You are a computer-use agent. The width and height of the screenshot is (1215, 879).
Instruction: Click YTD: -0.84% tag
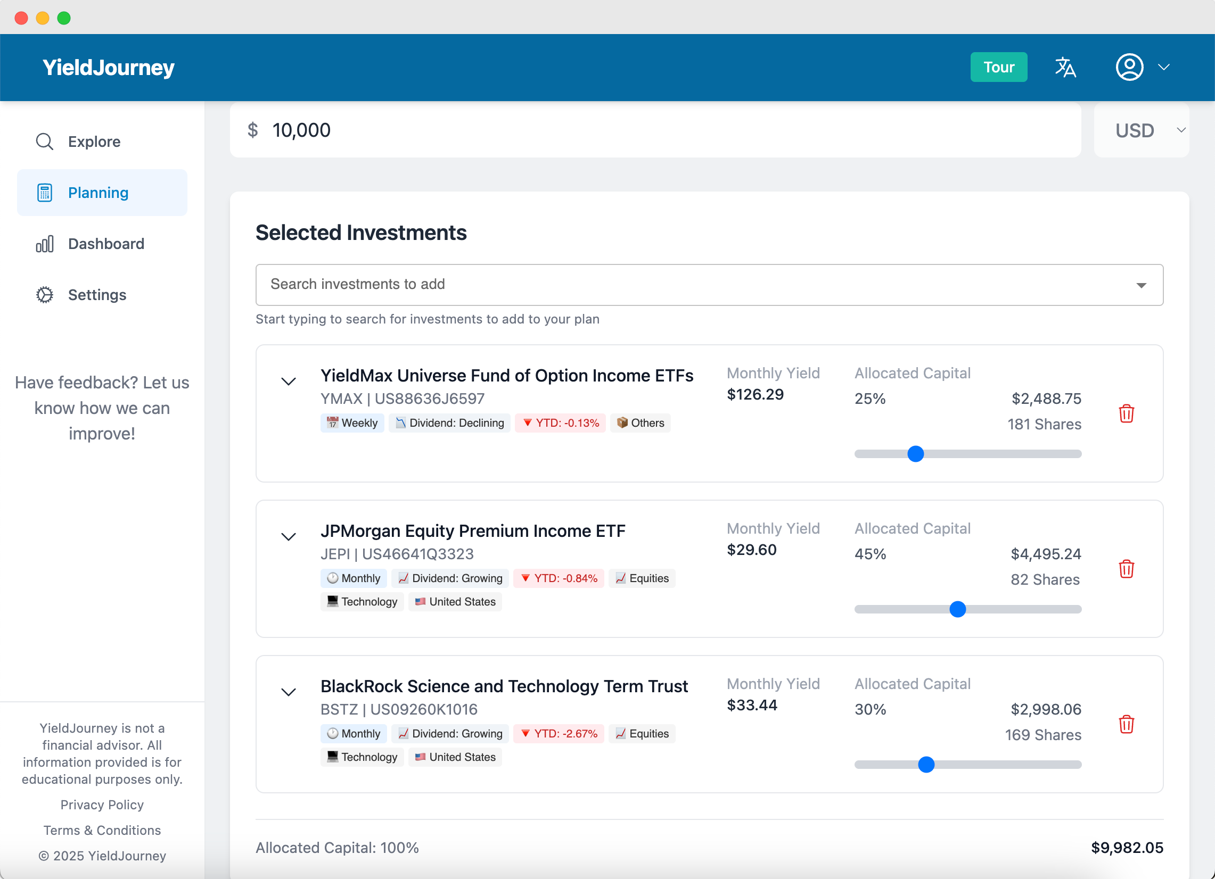(x=559, y=578)
